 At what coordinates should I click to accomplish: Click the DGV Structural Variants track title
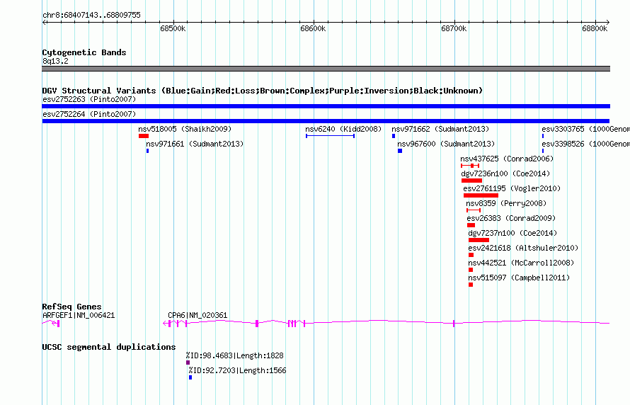pyautogui.click(x=263, y=91)
